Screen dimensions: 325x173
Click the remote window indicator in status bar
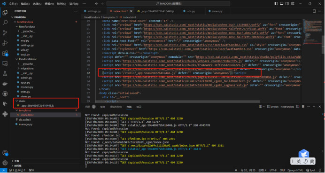4,170
